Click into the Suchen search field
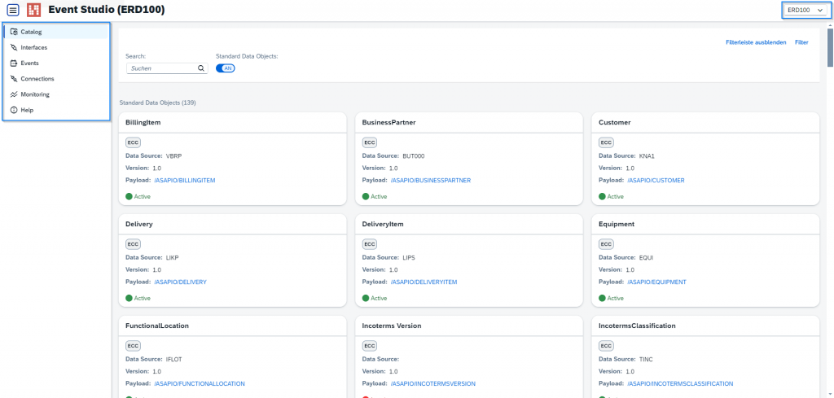The height and width of the screenshot is (398, 834). [161, 69]
